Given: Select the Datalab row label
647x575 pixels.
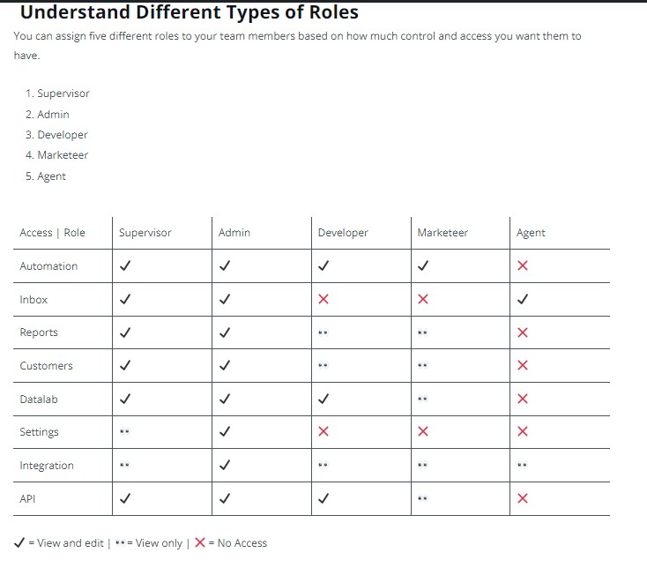Looking at the screenshot, I should [40, 400].
